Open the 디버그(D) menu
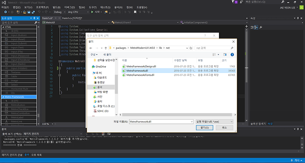This screenshot has height=163, width=305. [69, 7]
